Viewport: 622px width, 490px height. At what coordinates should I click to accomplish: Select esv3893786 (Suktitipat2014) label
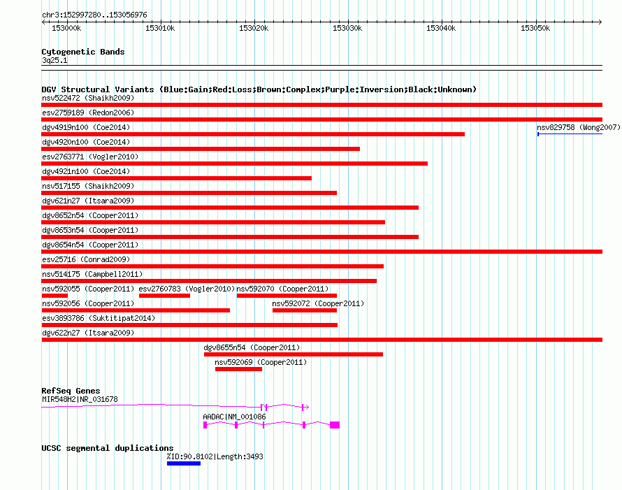click(99, 318)
